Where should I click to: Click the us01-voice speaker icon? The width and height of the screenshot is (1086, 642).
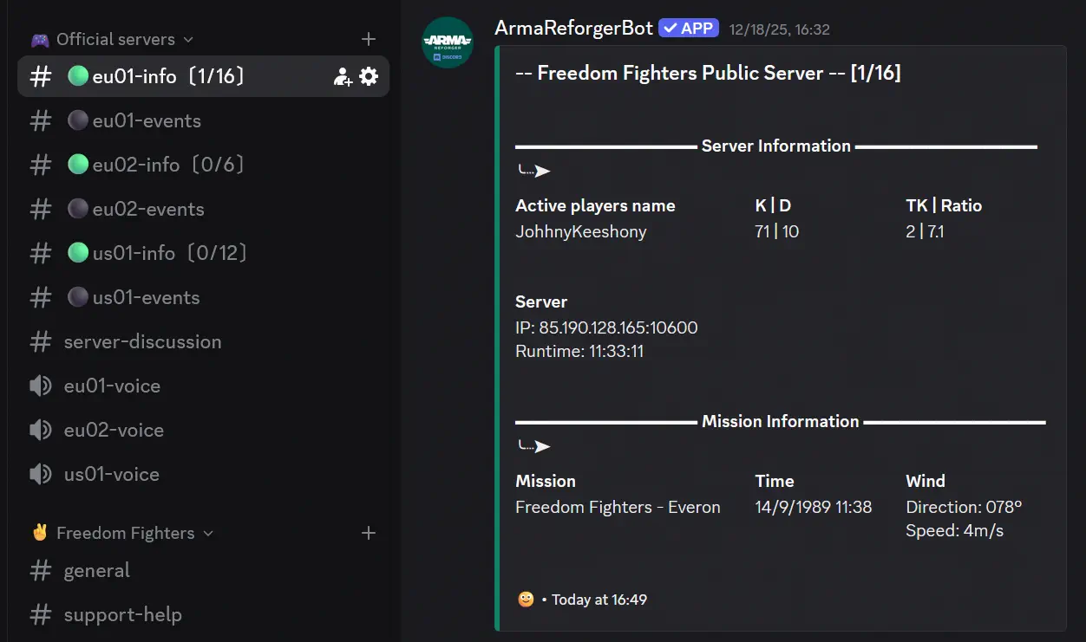tap(41, 474)
